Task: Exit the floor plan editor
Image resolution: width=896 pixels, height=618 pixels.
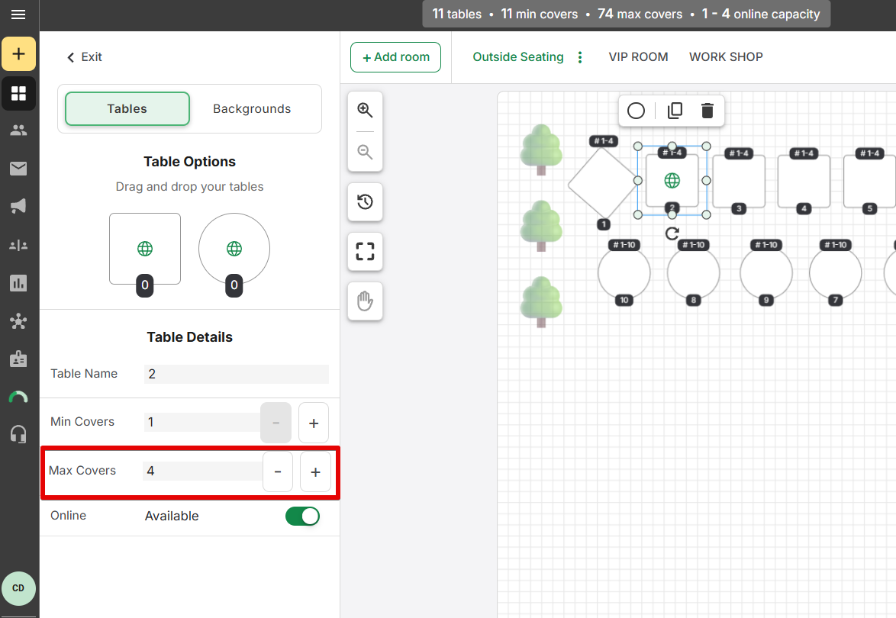Action: pyautogui.click(x=84, y=57)
